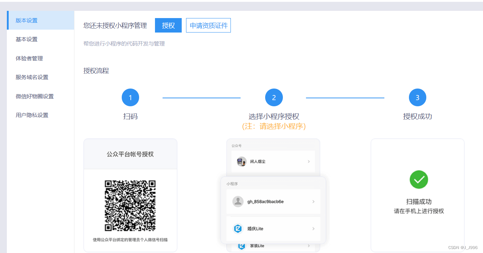Click the 家装Lite blue icon
Image resolution: width=483 pixels, height=253 pixels.
pyautogui.click(x=241, y=246)
